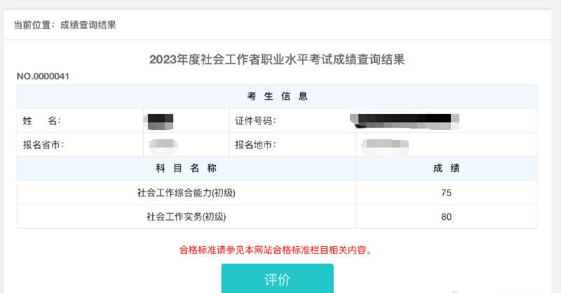Click the redacted ID number value

tap(403, 121)
